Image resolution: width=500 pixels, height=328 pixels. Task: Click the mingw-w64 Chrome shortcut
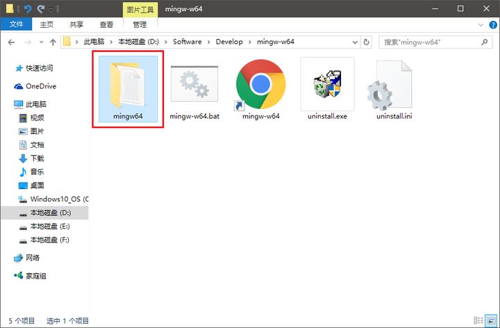[260, 90]
